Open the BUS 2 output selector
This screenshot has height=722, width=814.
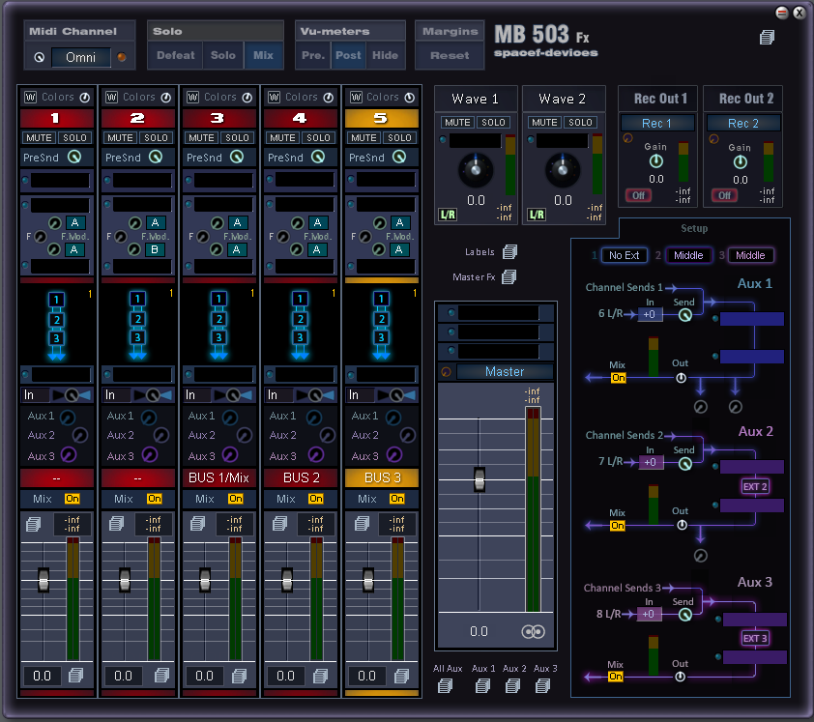pos(301,477)
